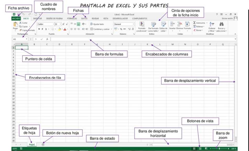Open Dar formato como tabla
This screenshot has height=151, width=249.
[x=153, y=27]
